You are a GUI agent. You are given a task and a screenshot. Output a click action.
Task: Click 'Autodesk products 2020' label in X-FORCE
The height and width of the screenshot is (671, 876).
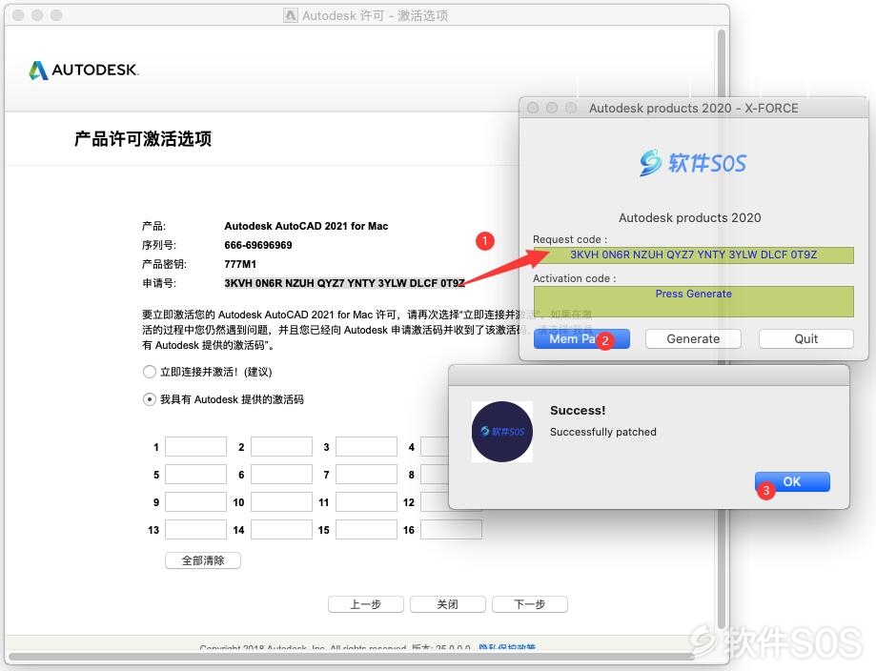(x=689, y=218)
